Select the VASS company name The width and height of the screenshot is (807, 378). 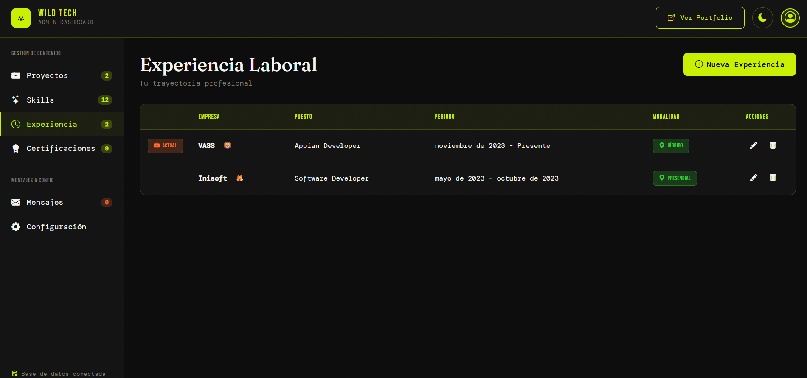206,146
